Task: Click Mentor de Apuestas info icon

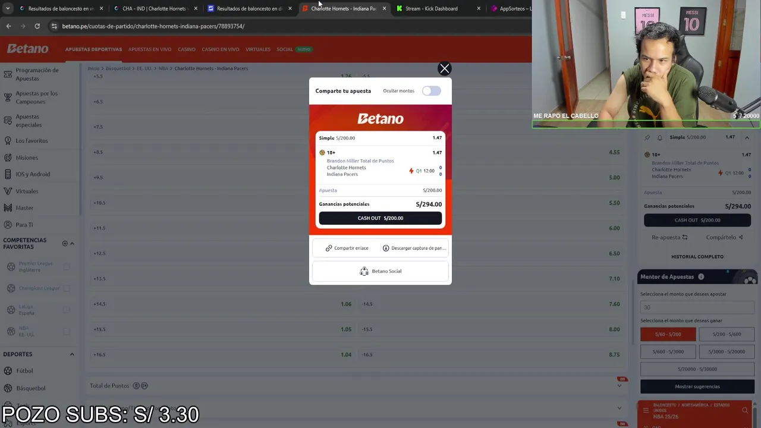Action: point(701,277)
